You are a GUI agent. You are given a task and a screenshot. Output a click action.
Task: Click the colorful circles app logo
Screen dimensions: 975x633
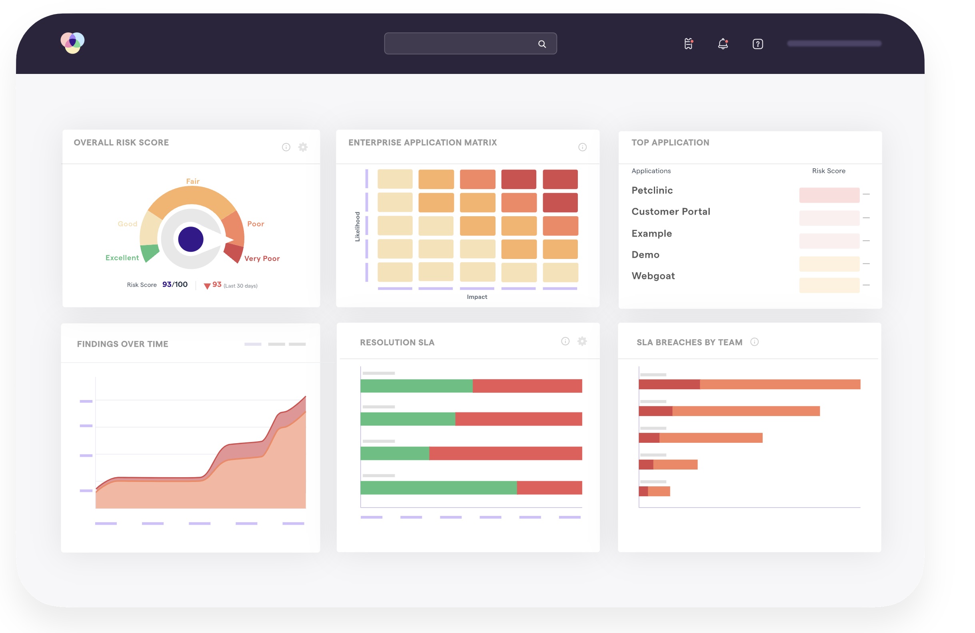click(72, 43)
